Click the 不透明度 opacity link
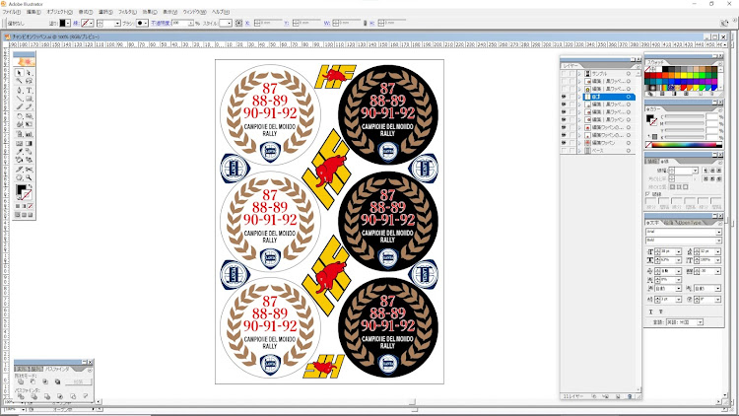Image resolution: width=739 pixels, height=416 pixels. tap(161, 23)
